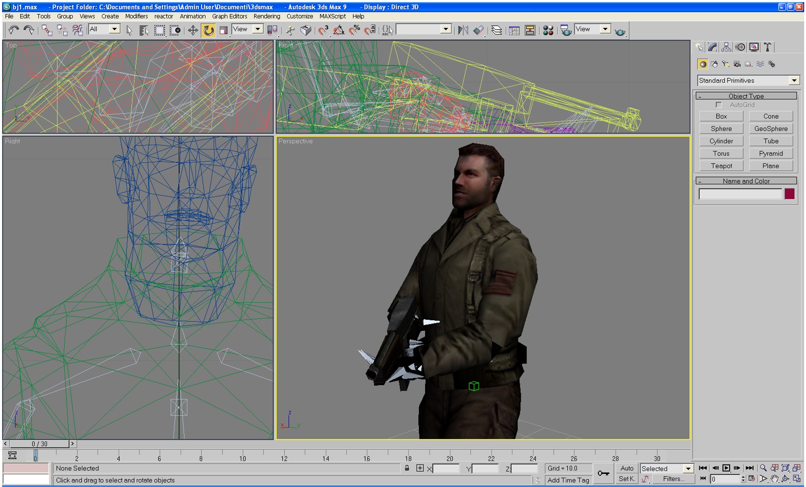
Task: Open the Material Editor
Action: (548, 30)
